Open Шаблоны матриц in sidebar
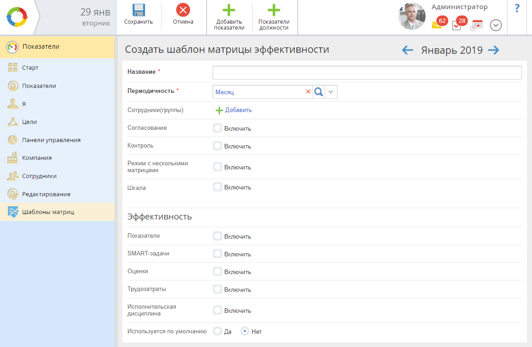 [x=48, y=212]
